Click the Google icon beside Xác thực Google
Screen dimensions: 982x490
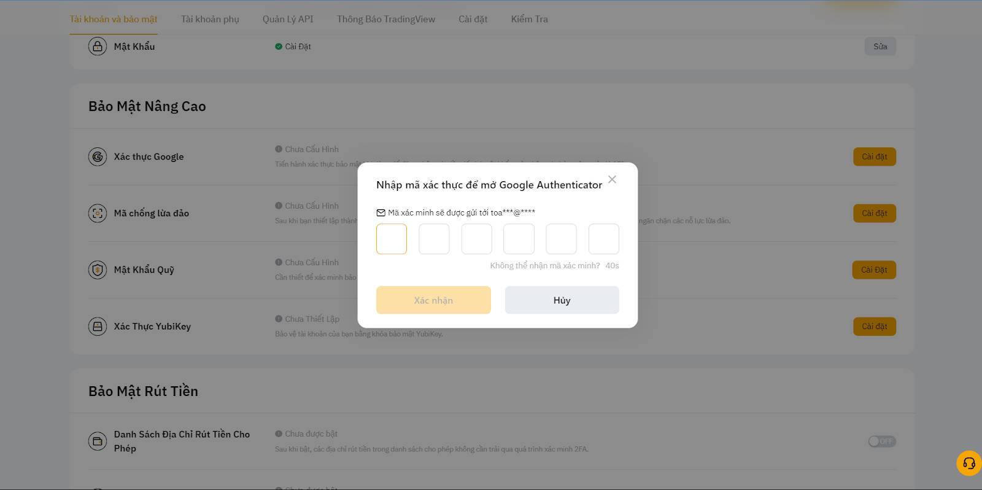(98, 157)
